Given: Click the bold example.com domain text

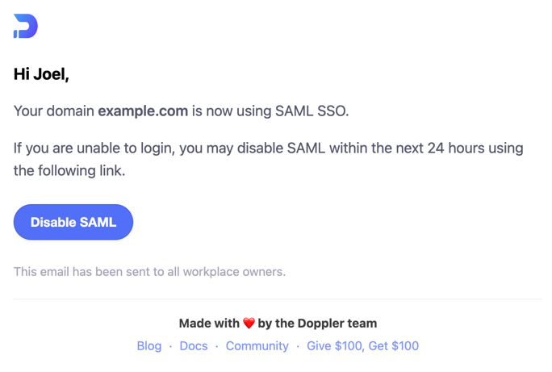Looking at the screenshot, I should 143,111.
